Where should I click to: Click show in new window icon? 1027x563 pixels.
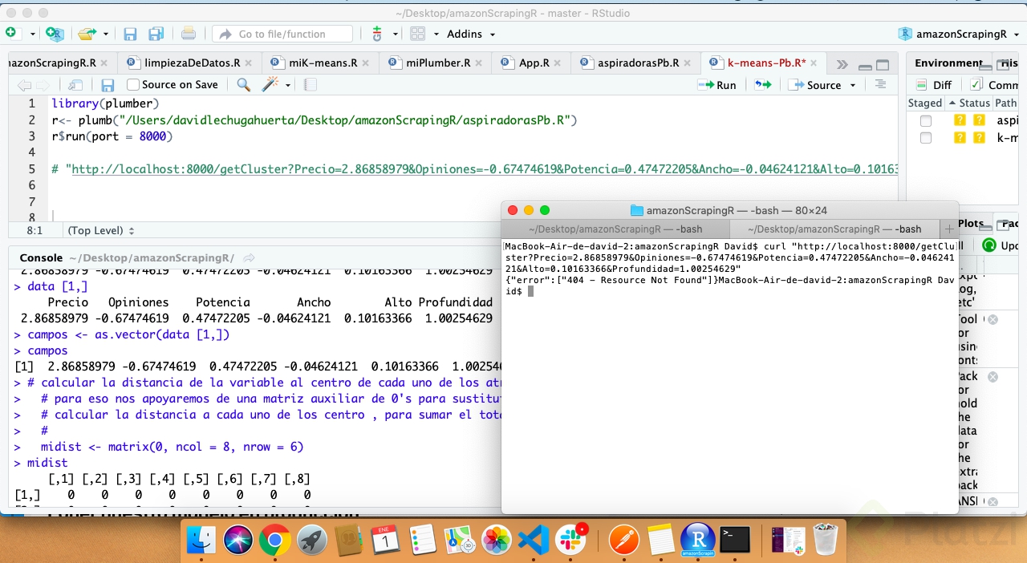tap(75, 85)
